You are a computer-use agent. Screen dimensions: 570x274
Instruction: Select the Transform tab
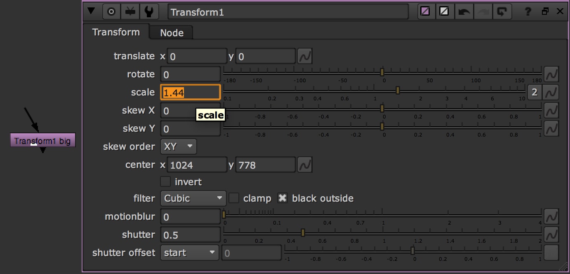click(x=115, y=32)
